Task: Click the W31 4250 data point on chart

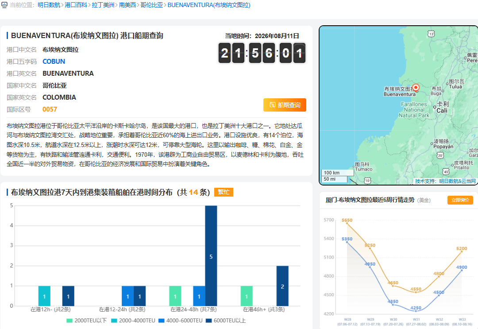Action: coord(416,311)
